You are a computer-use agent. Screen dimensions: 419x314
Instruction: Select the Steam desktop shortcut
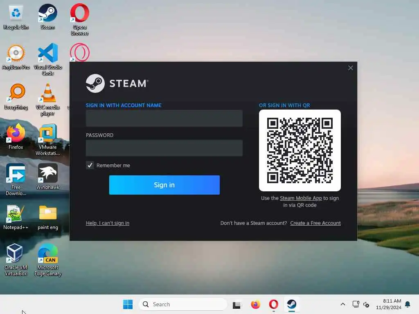(x=47, y=17)
